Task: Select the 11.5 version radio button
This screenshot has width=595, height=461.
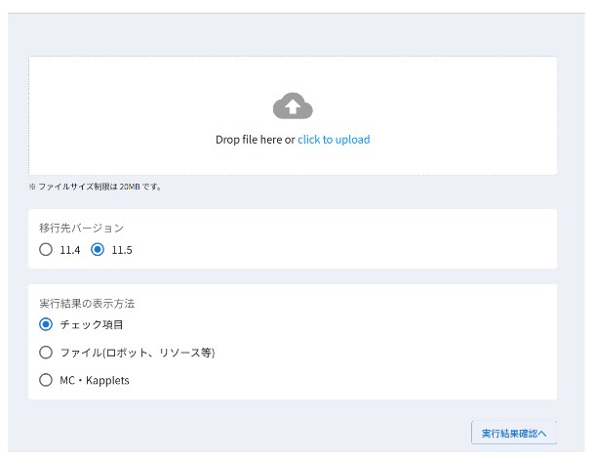Action: point(97,250)
